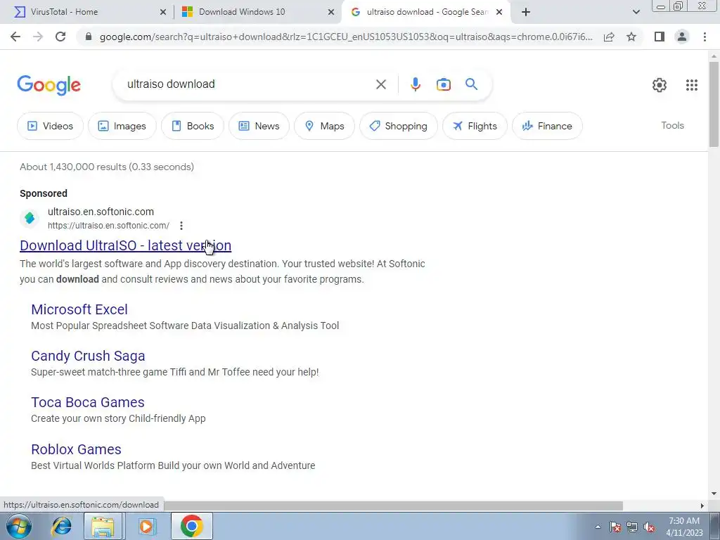Open Chrome's three-dot menu
Image resolution: width=720 pixels, height=540 pixels.
coord(705,37)
